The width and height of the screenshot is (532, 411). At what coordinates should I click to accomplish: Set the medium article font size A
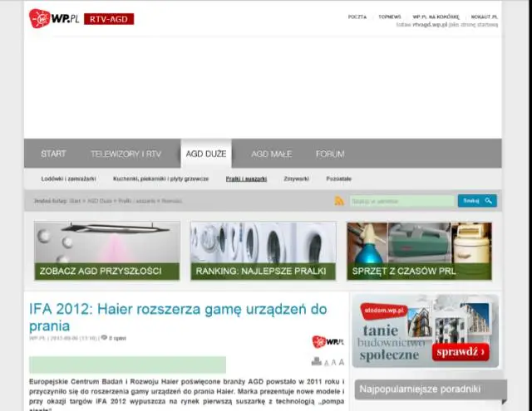pyautogui.click(x=333, y=363)
